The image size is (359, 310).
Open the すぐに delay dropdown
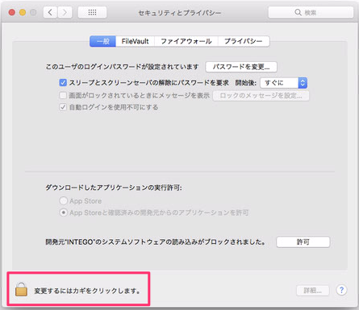tap(284, 83)
